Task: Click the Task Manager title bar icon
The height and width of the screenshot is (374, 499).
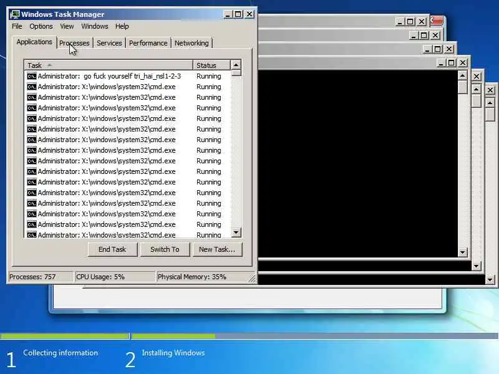Action: [15, 14]
